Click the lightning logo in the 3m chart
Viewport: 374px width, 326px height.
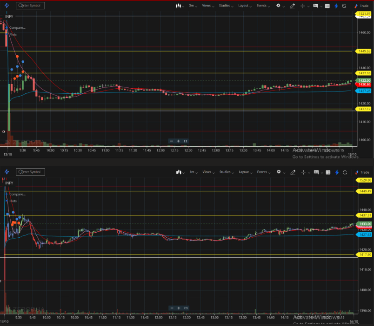7,6
